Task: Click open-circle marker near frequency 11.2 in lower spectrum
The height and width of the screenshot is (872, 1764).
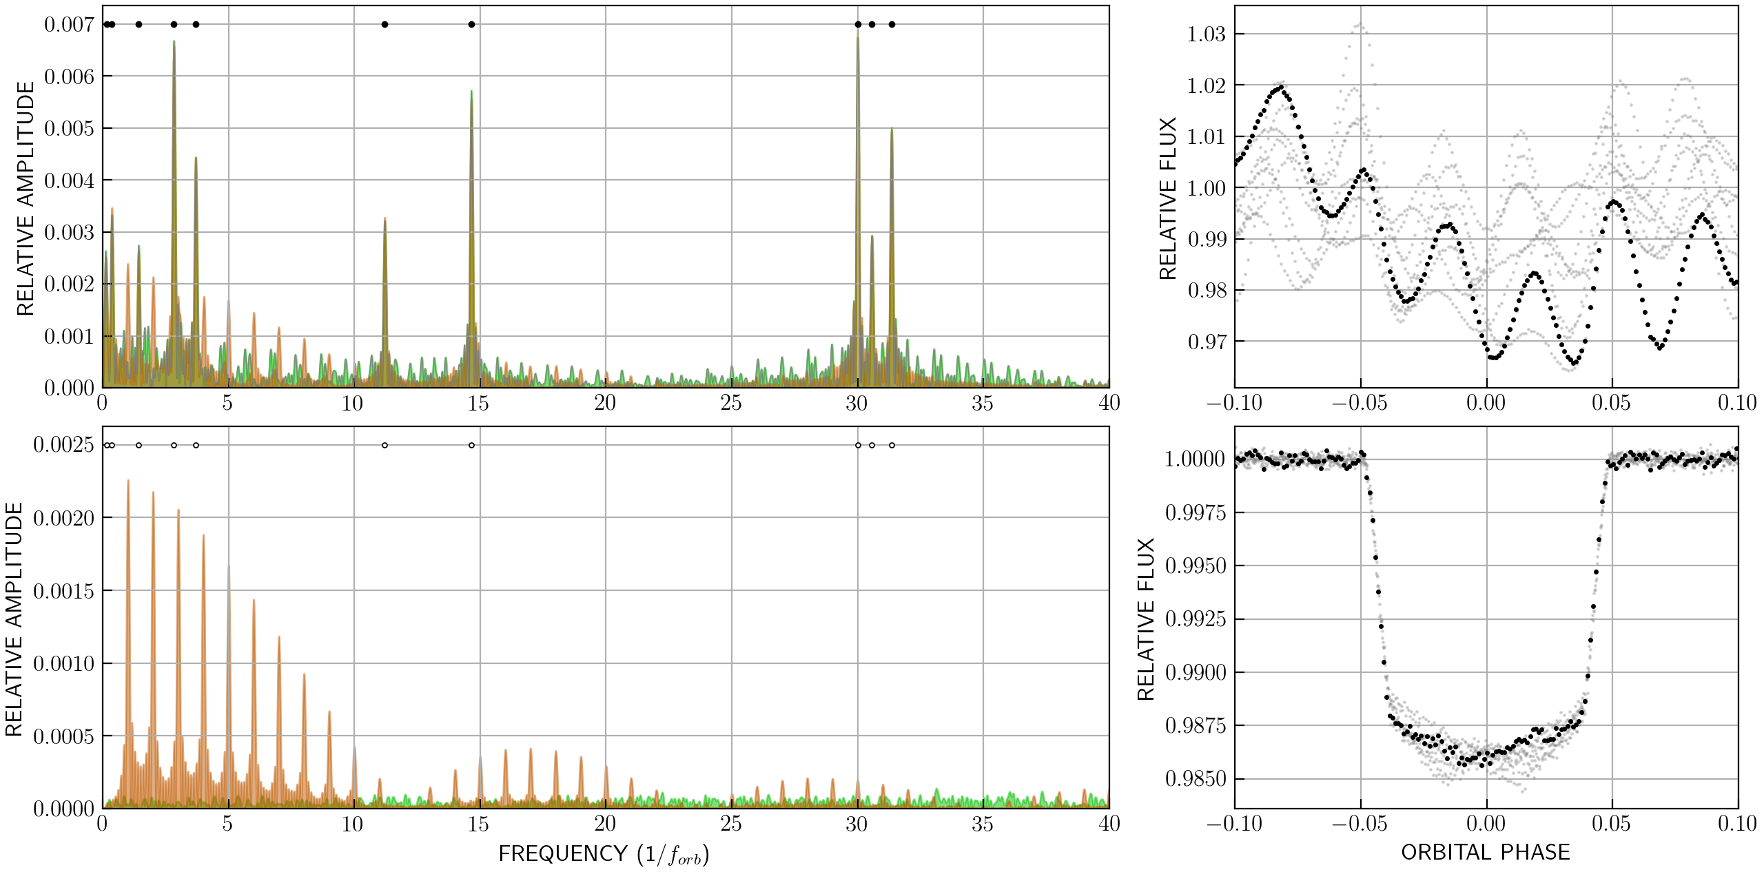Action: [384, 445]
